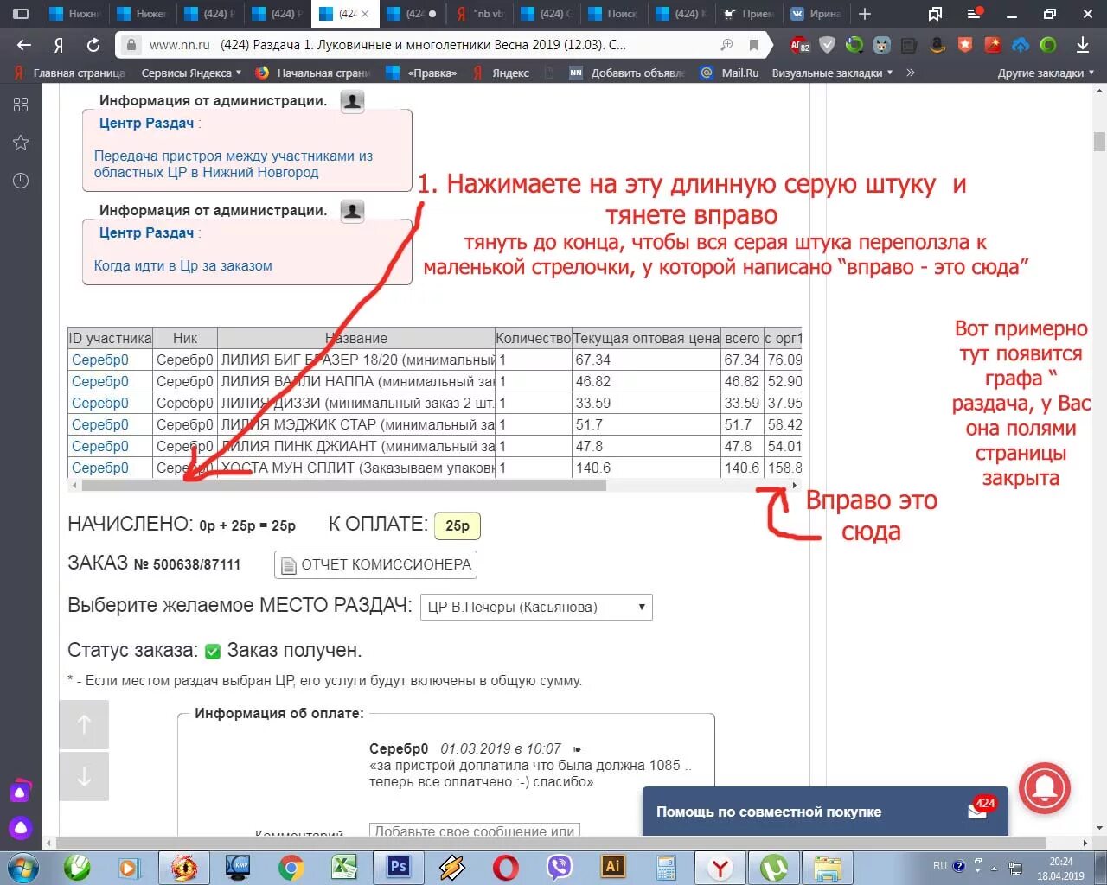Switch to the '"nb vb' Yandex tab
This screenshot has height=885, width=1107.
point(479,13)
